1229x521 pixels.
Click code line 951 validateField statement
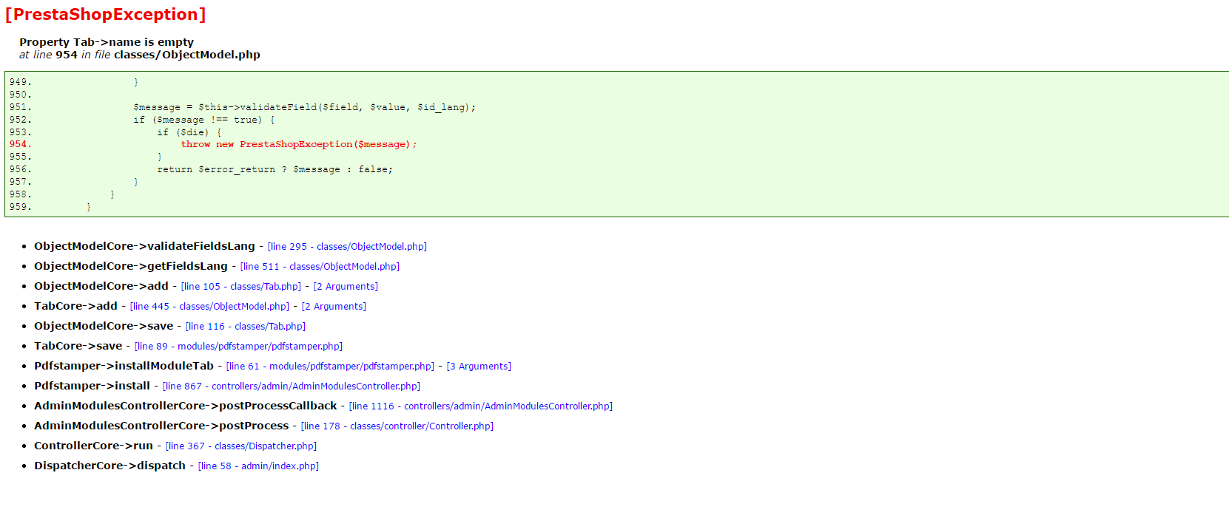305,107
